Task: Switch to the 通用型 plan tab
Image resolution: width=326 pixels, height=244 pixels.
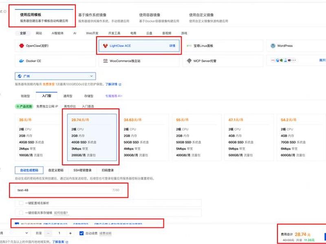Action: tap(68, 96)
